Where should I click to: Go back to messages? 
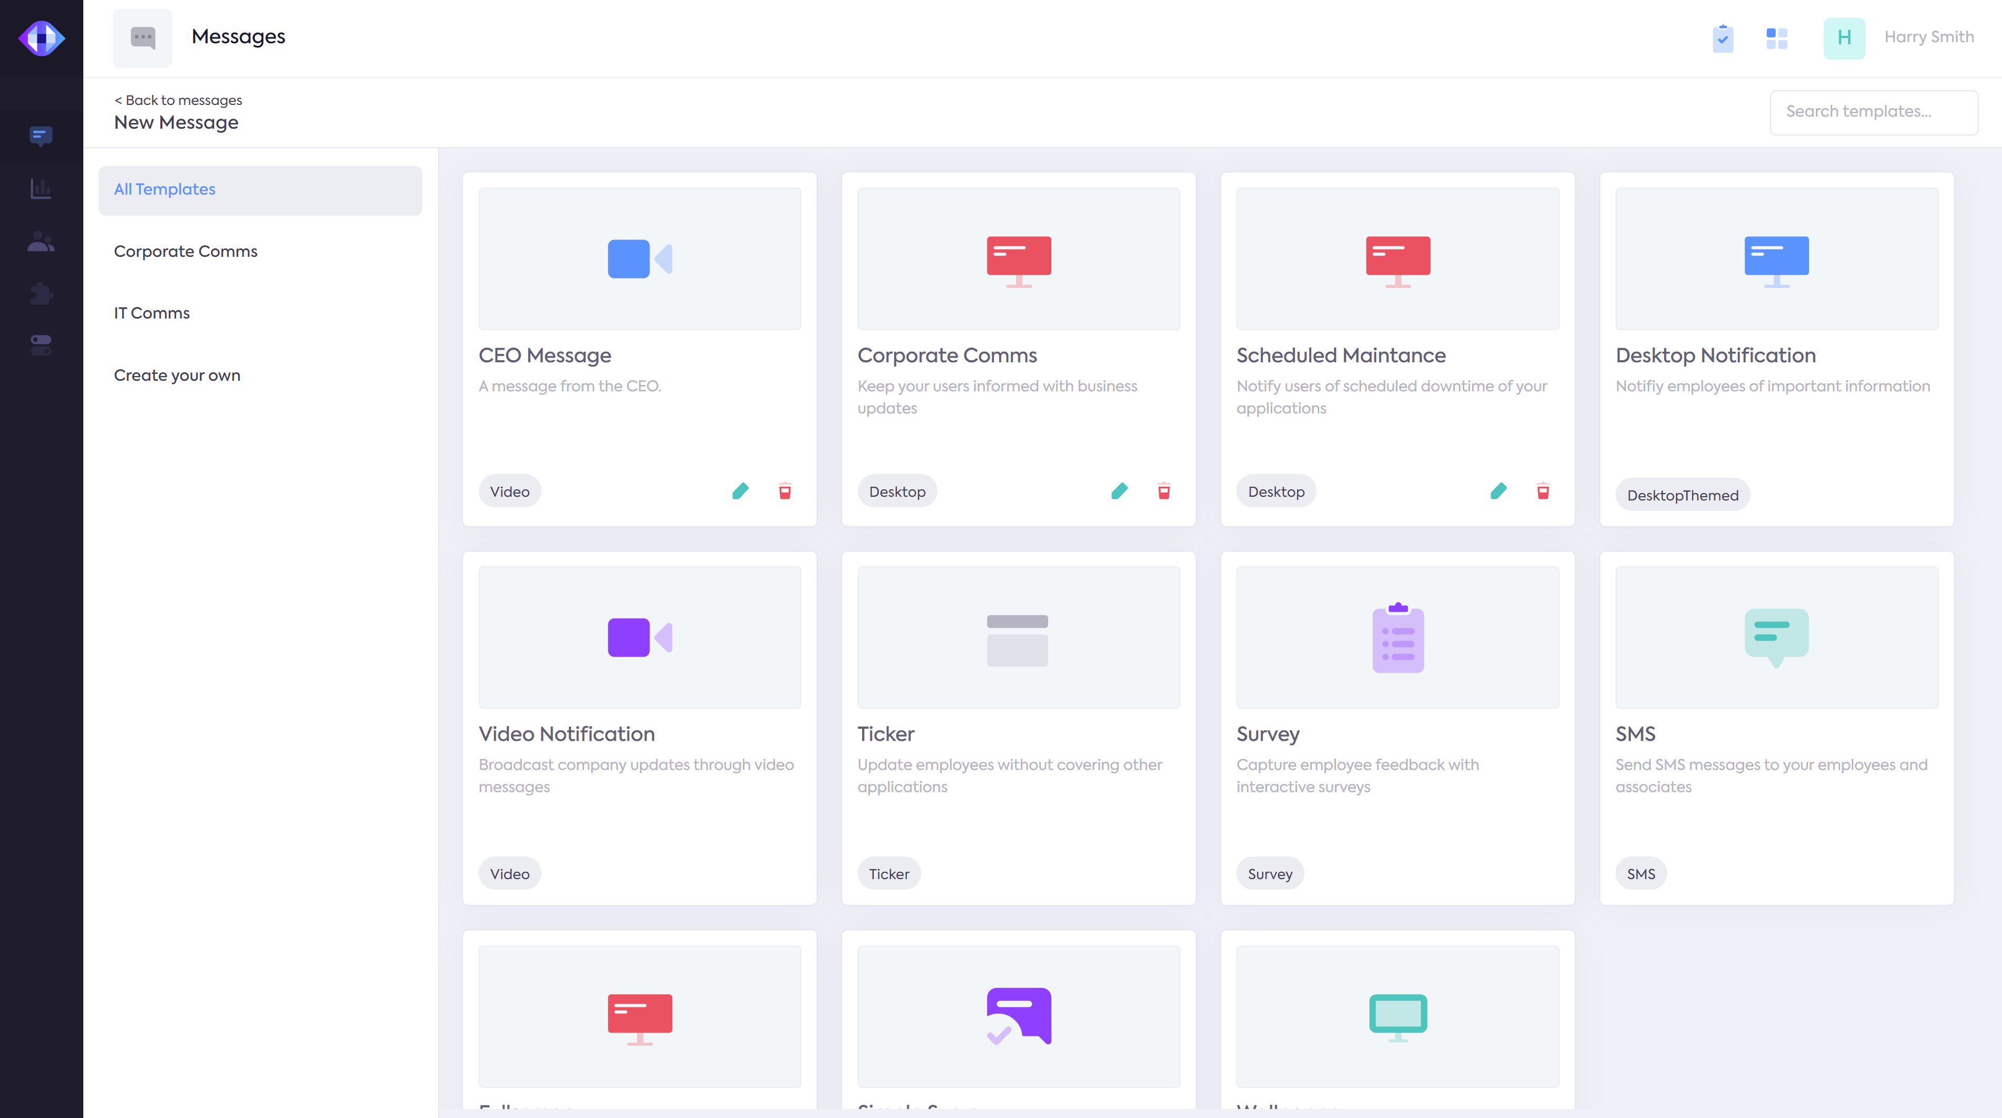[x=178, y=100]
